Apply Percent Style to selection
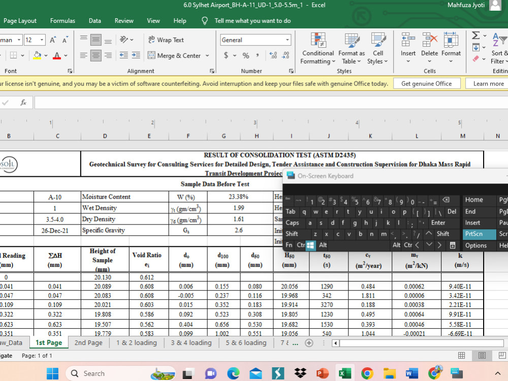Viewport: 508px width, 381px height. click(x=246, y=55)
